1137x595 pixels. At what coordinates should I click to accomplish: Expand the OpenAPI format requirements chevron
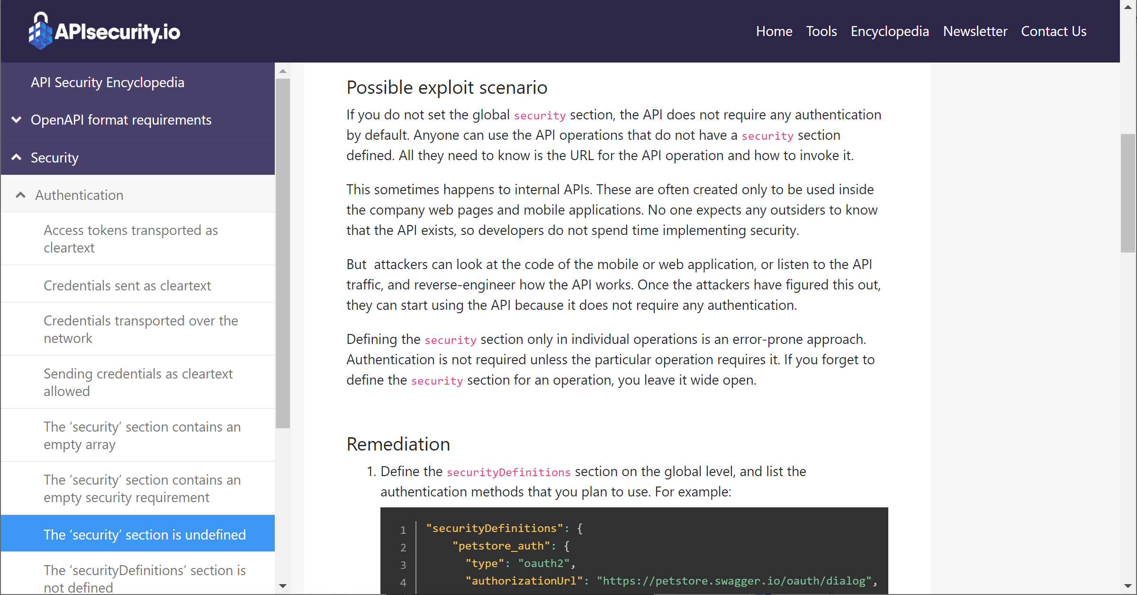point(17,120)
